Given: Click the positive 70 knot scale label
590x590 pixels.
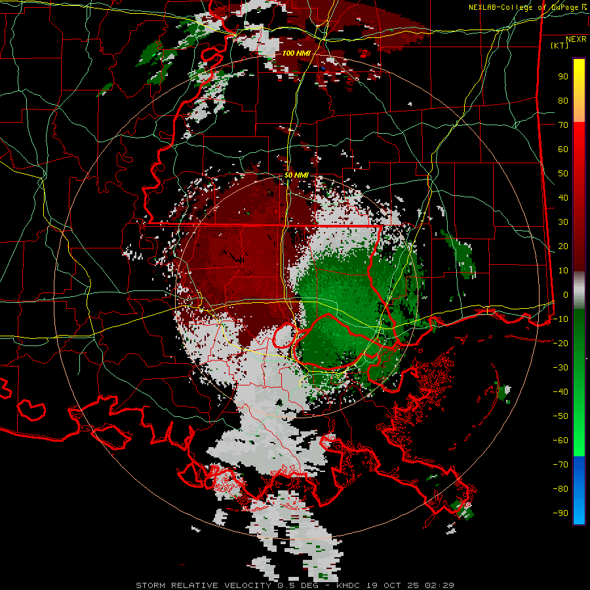Looking at the screenshot, I should click(563, 125).
